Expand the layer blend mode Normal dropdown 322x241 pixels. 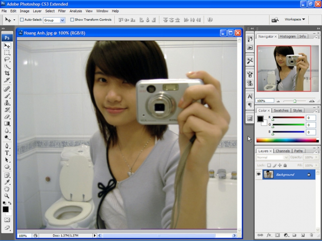coord(272,157)
